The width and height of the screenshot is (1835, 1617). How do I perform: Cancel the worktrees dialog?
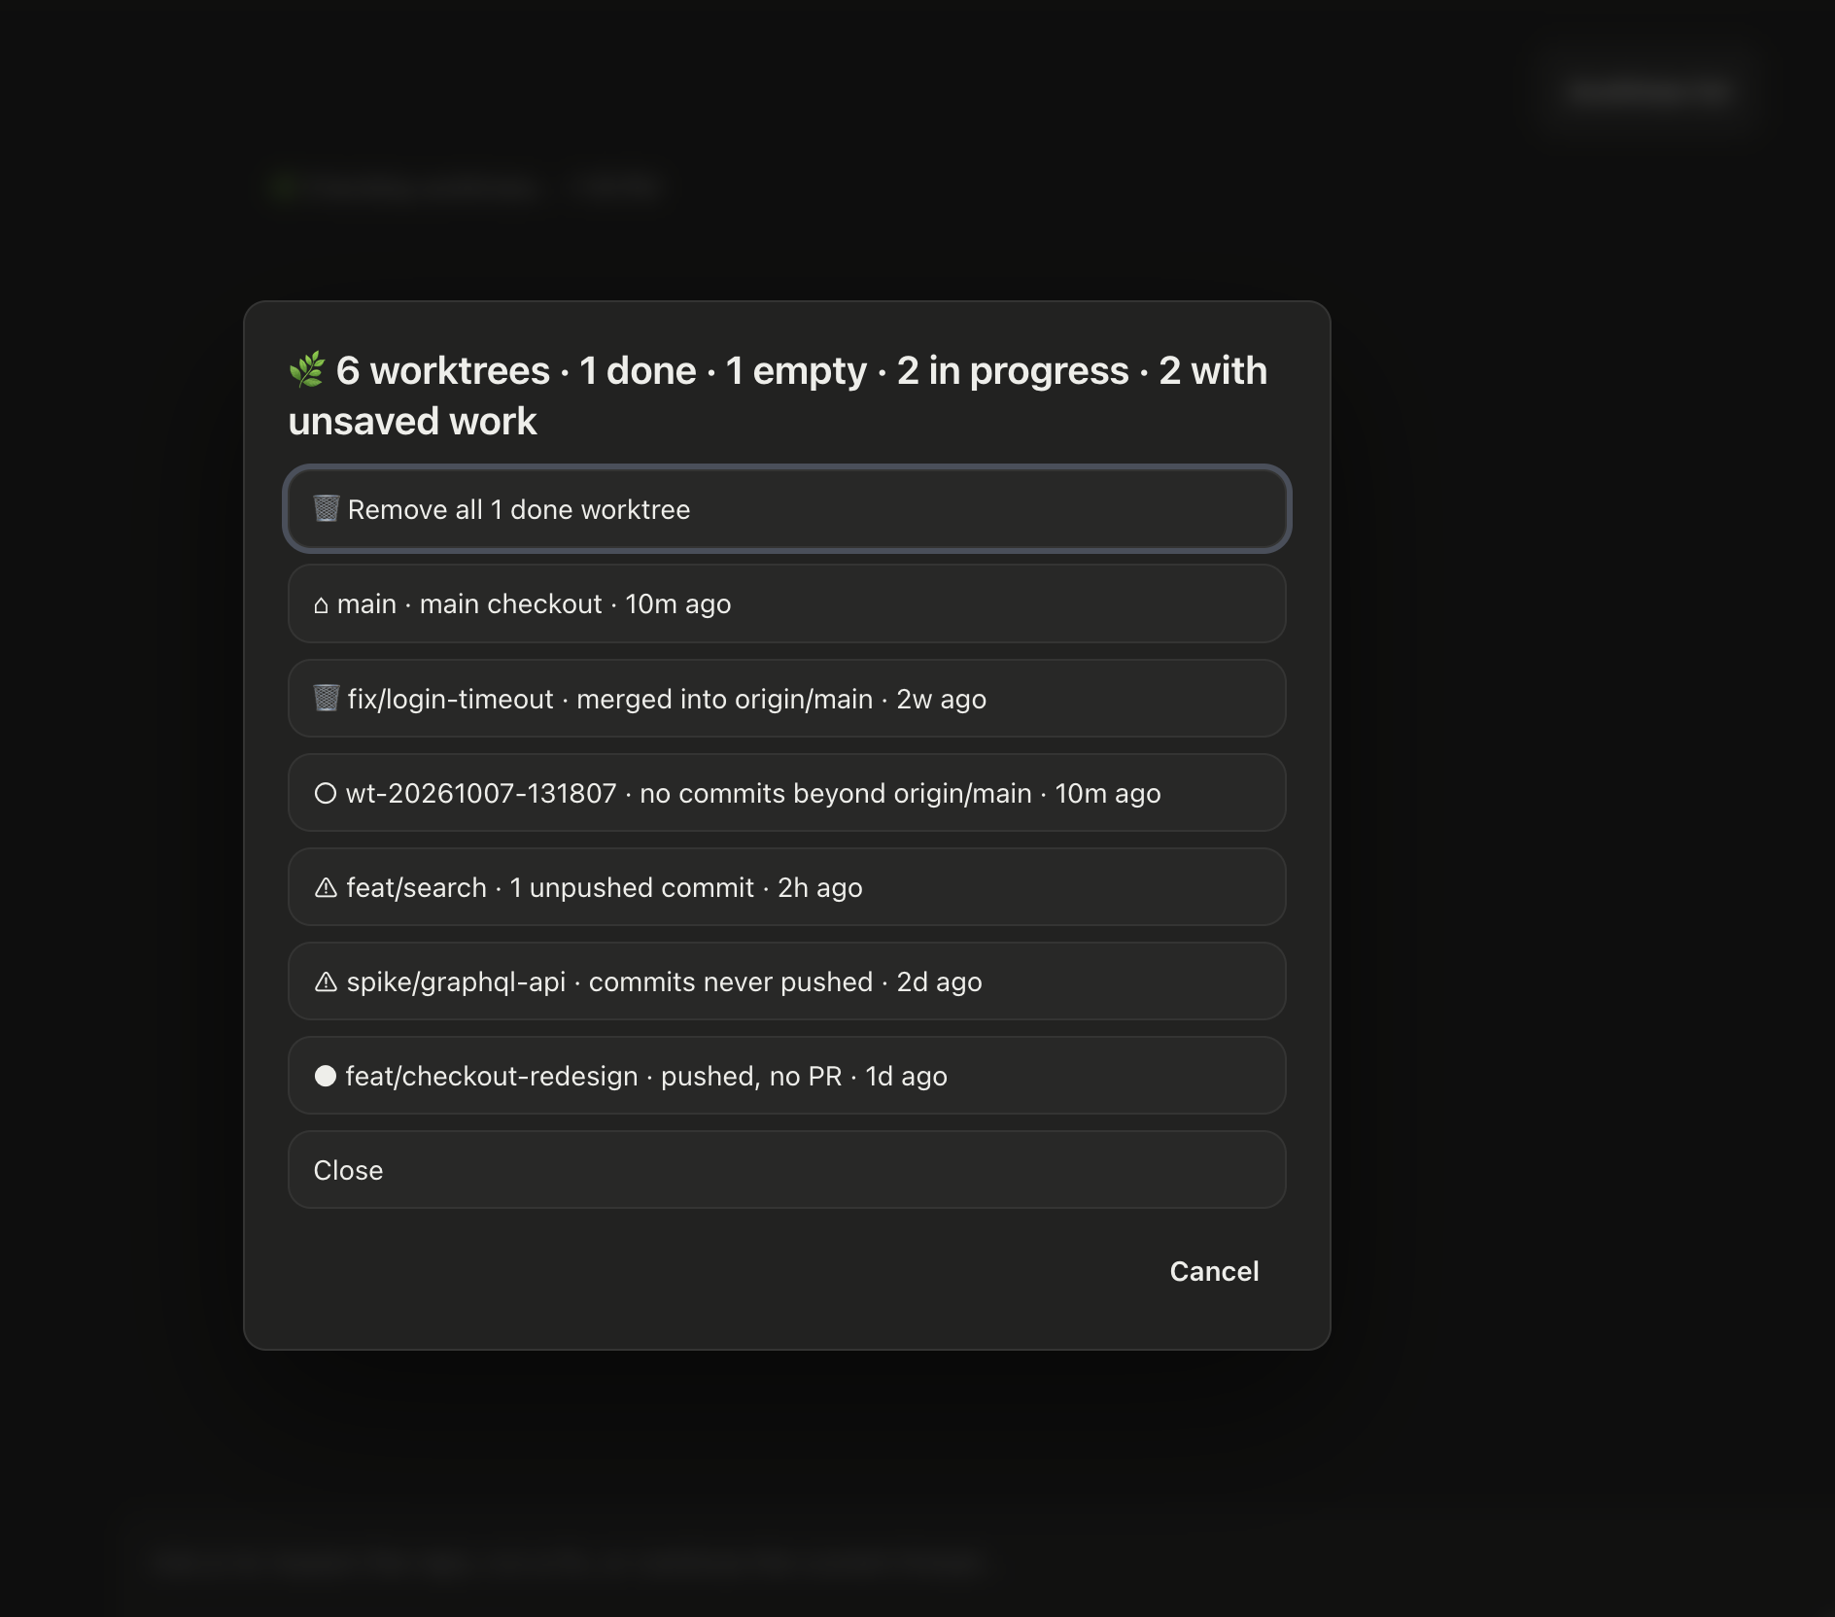pyautogui.click(x=1214, y=1271)
